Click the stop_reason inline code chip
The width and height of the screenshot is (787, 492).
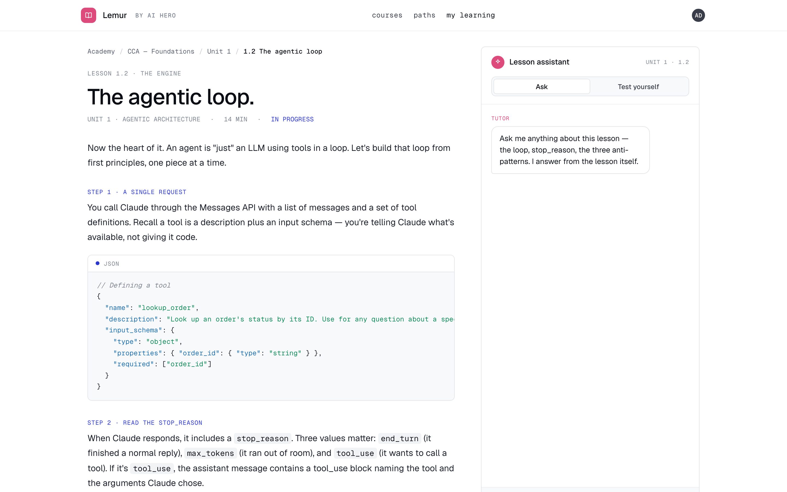(262, 438)
